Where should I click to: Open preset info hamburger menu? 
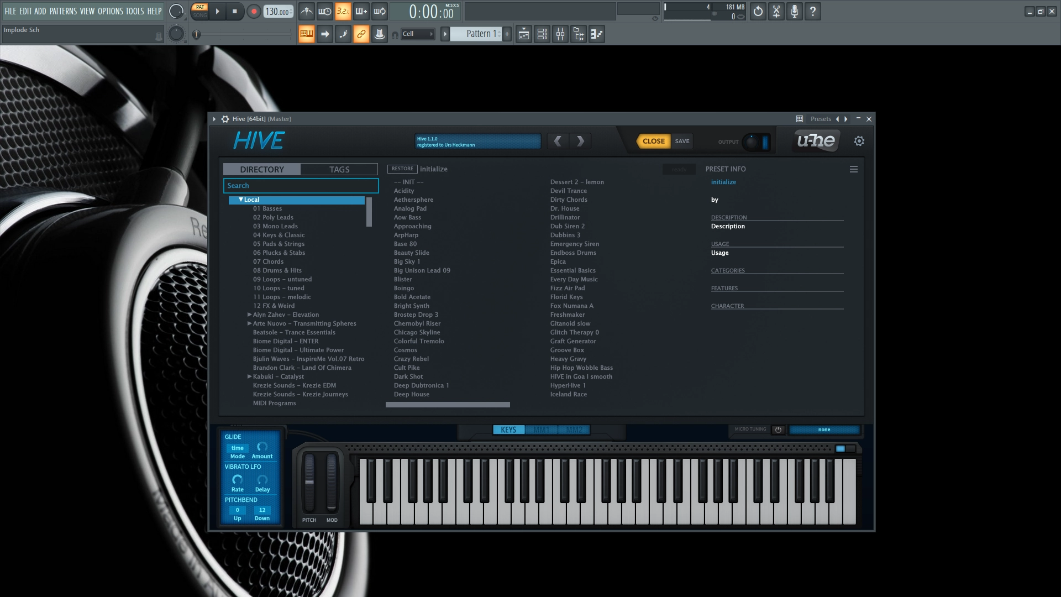[854, 169]
